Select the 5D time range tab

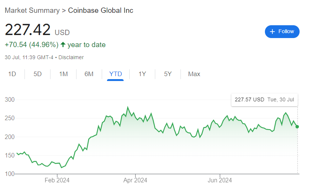pos(37,74)
